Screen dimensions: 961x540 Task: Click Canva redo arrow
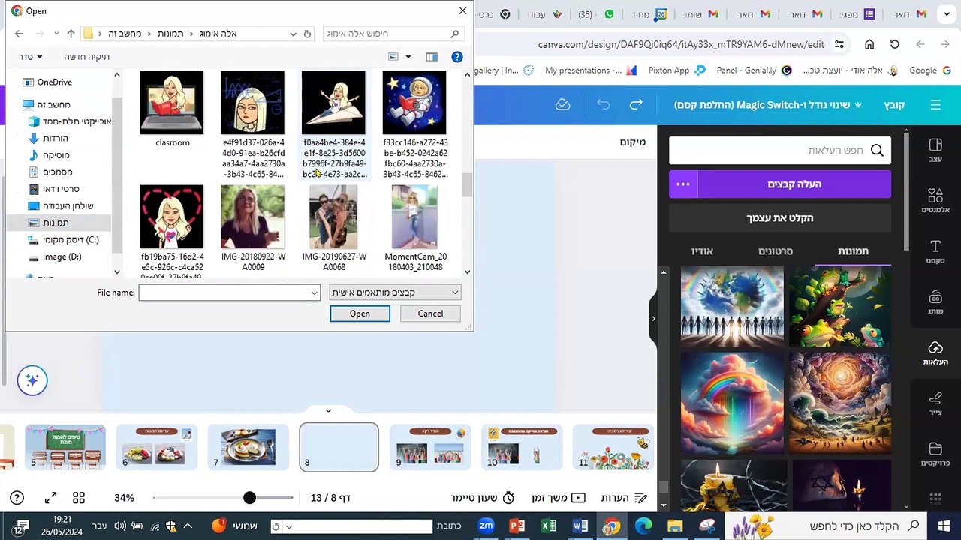coord(636,105)
